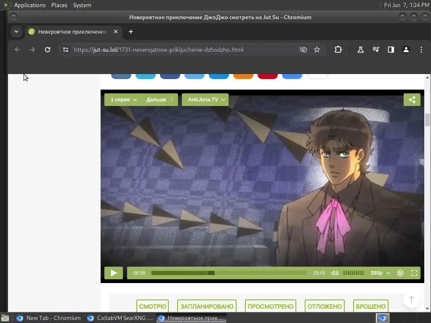Image resolution: width=431 pixels, height=323 pixels.
Task: Open the media controls icon
Action: [376, 50]
